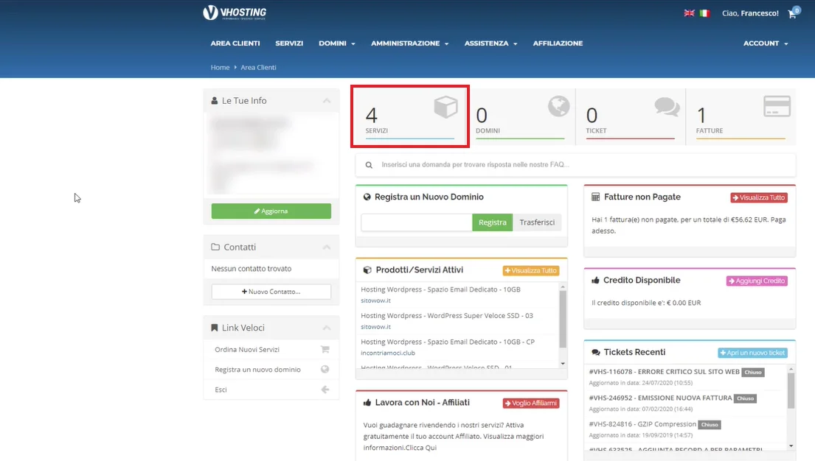
Task: Click Registra un nuovo dominio quick link
Action: pyautogui.click(x=257, y=370)
